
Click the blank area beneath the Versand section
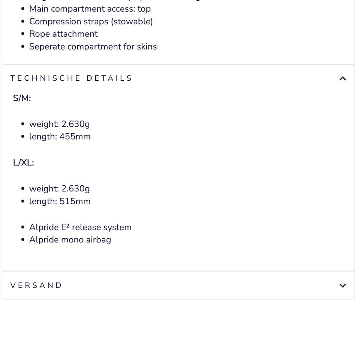tap(178, 321)
